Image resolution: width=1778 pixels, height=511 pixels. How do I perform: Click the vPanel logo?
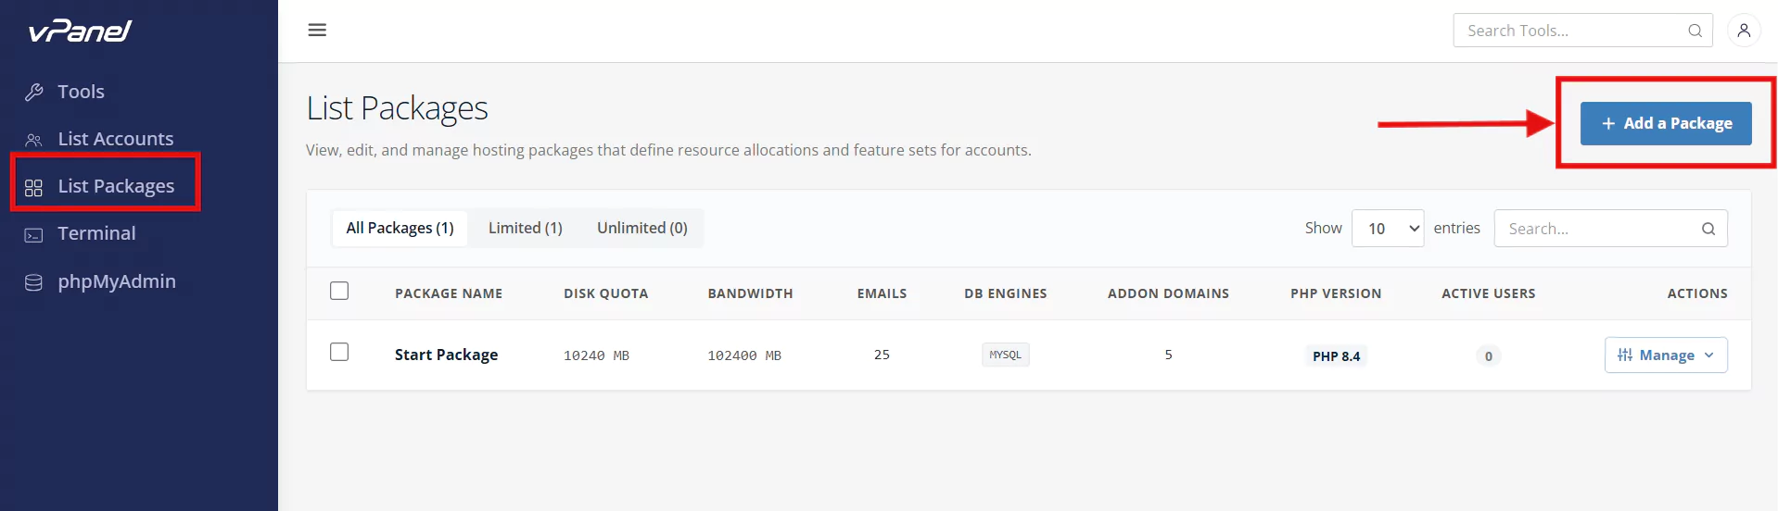[80, 31]
